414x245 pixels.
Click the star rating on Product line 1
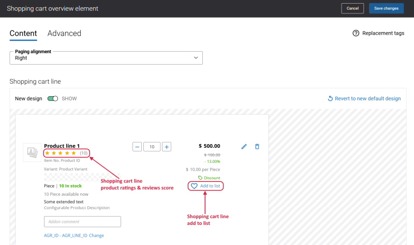(61, 153)
